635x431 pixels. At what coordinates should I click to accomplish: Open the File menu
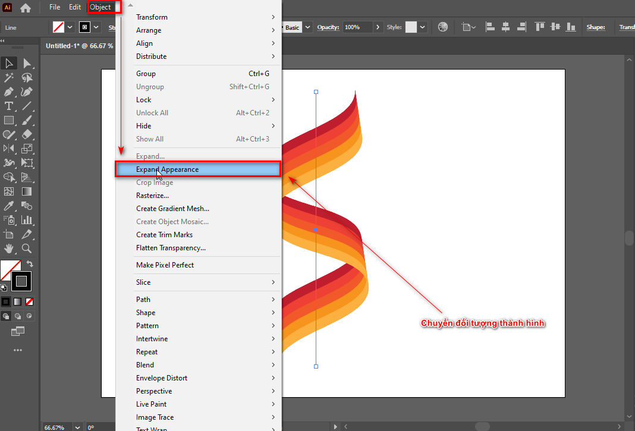click(x=55, y=7)
